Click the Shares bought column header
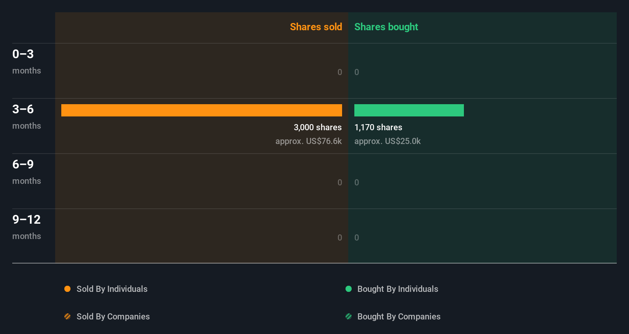629x334 pixels. pos(386,27)
